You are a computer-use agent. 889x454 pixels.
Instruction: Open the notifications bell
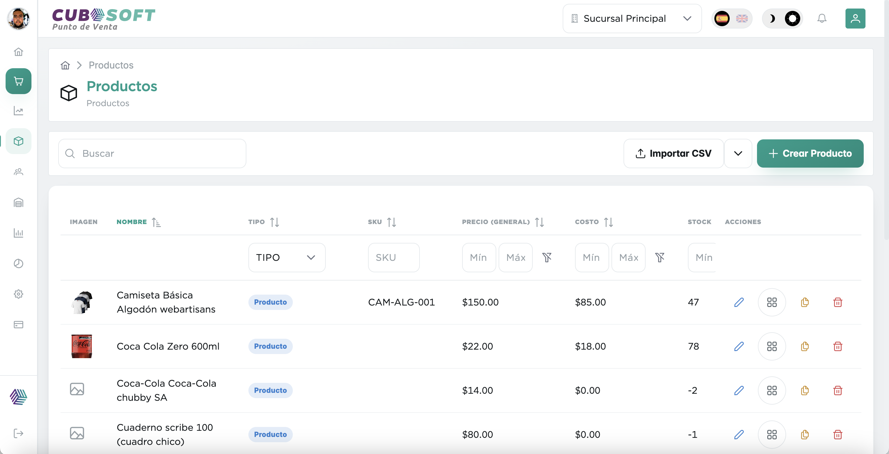pyautogui.click(x=822, y=18)
